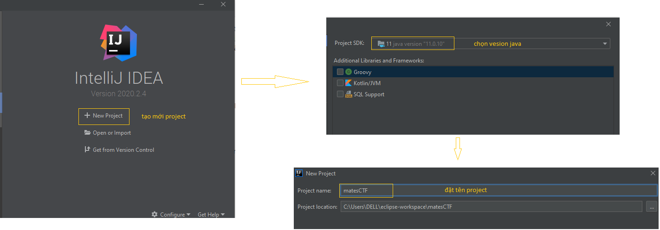Screen dimensions: 660x230
Task: Enable the Groovy checkbox
Action: [x=340, y=72]
